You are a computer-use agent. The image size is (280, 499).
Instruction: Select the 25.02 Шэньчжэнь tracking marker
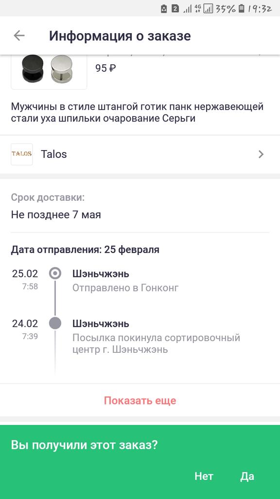pyautogui.click(x=55, y=273)
